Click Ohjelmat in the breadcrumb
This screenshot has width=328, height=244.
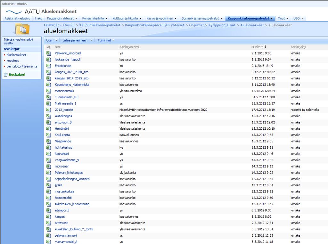pos(196,25)
